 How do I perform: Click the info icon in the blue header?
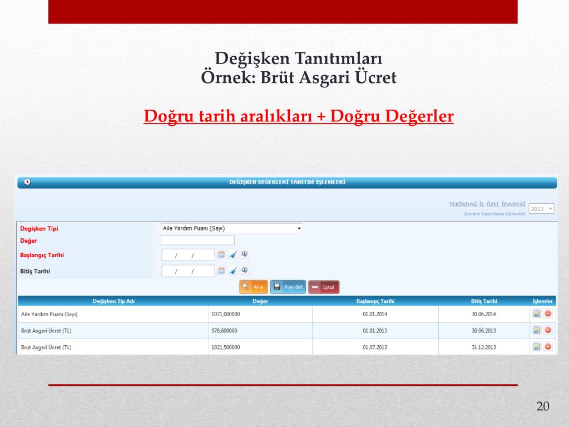pos(28,182)
